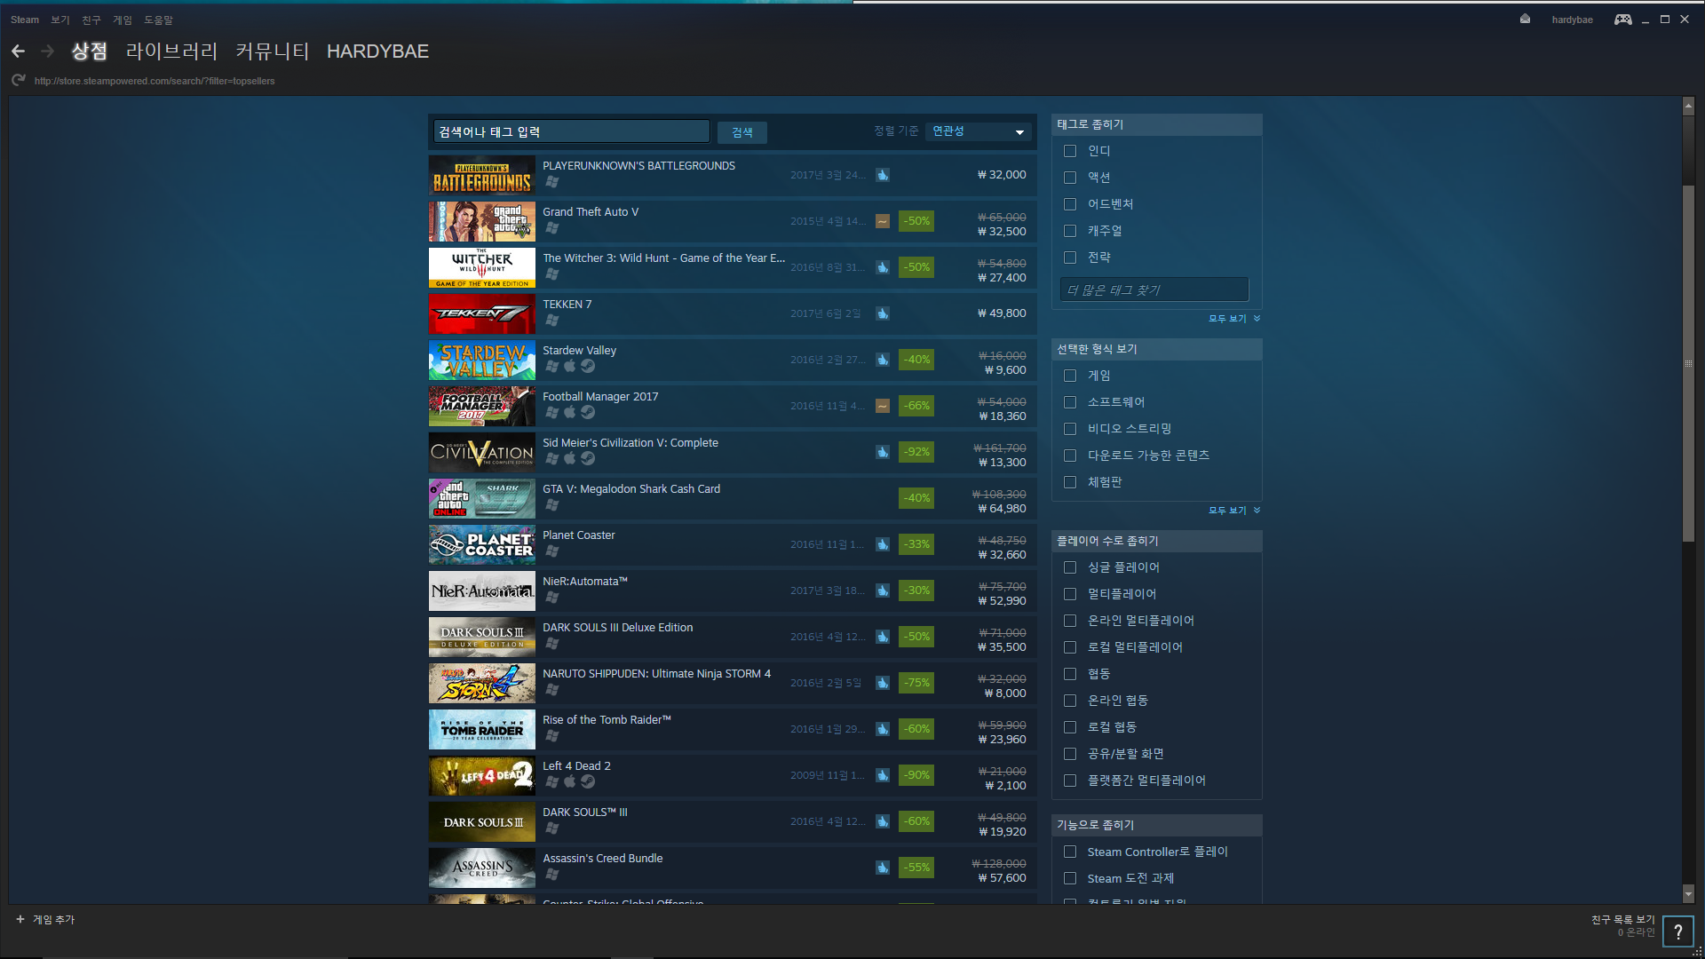Expand 모두 보기 under the type filters
This screenshot has height=959, width=1705.
pos(1233,511)
